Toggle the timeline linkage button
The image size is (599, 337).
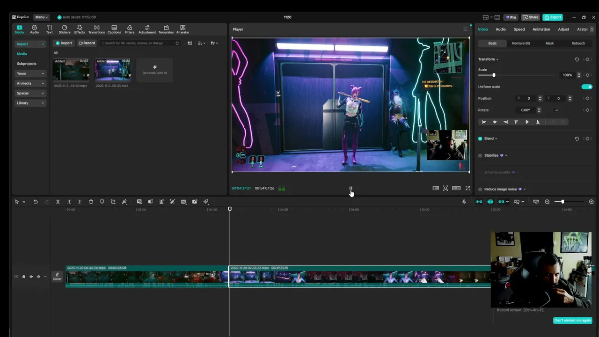click(501, 202)
